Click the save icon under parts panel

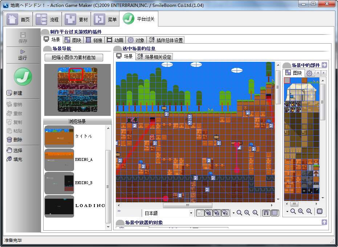pyautogui.click(x=319, y=211)
